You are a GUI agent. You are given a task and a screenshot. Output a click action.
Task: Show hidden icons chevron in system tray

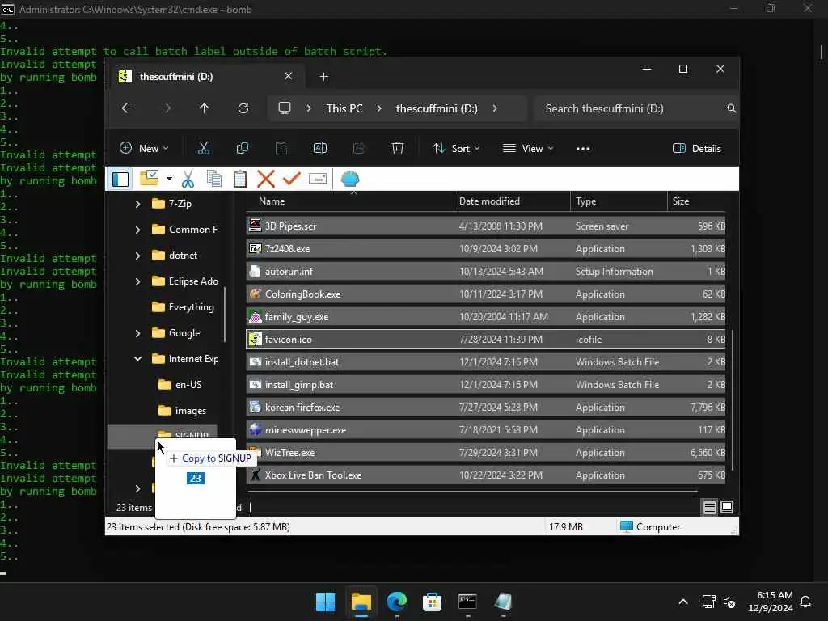[682, 602]
